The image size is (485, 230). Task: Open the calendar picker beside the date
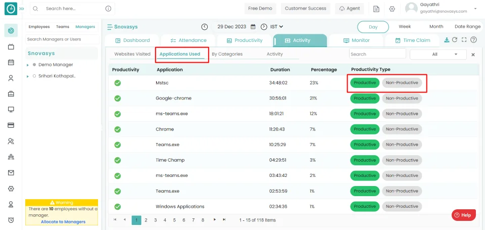[x=253, y=27]
